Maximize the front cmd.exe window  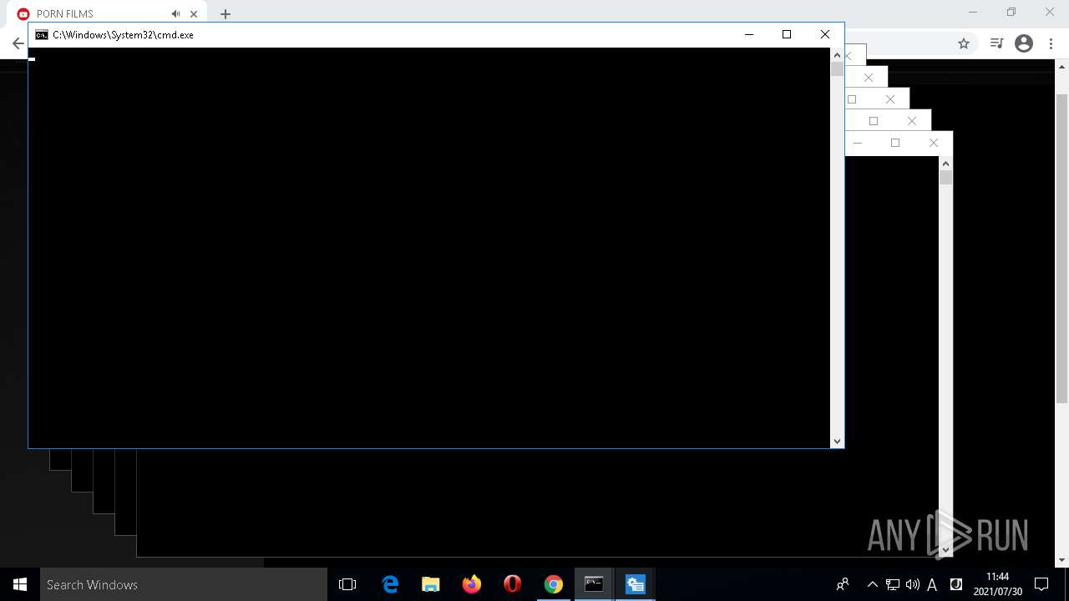787,34
